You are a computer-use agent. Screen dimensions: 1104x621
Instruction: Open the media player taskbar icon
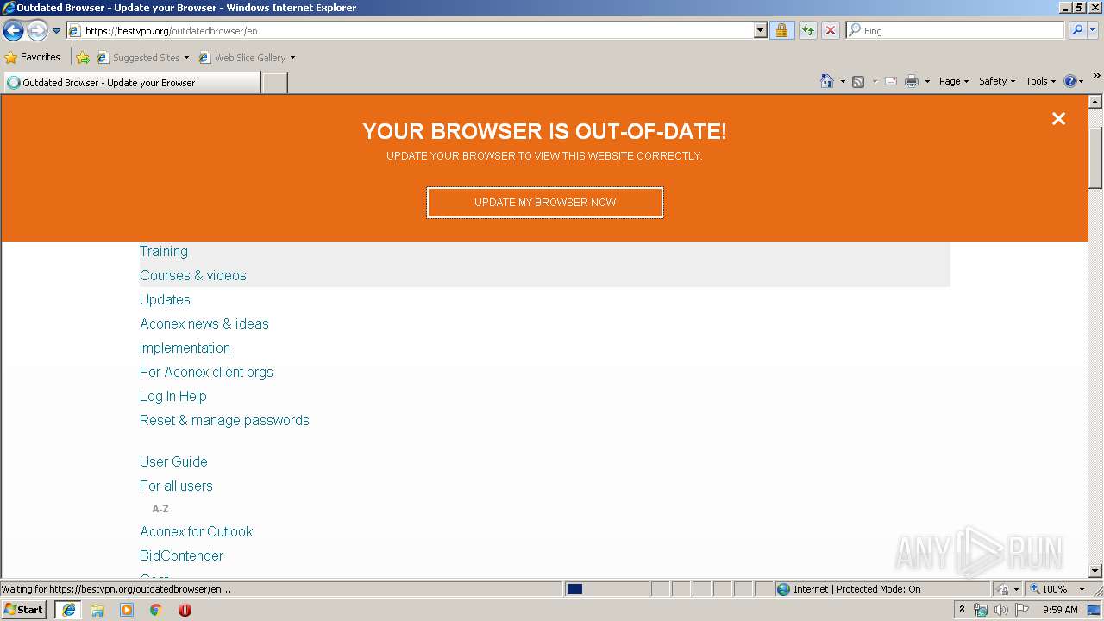tap(127, 610)
